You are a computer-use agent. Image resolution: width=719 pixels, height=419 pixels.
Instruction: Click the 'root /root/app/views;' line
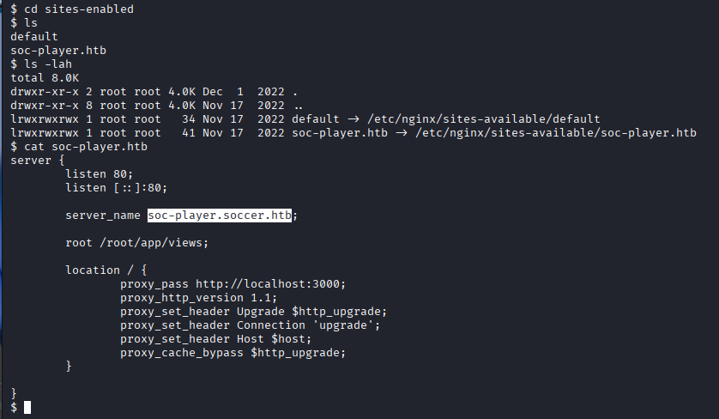point(137,243)
